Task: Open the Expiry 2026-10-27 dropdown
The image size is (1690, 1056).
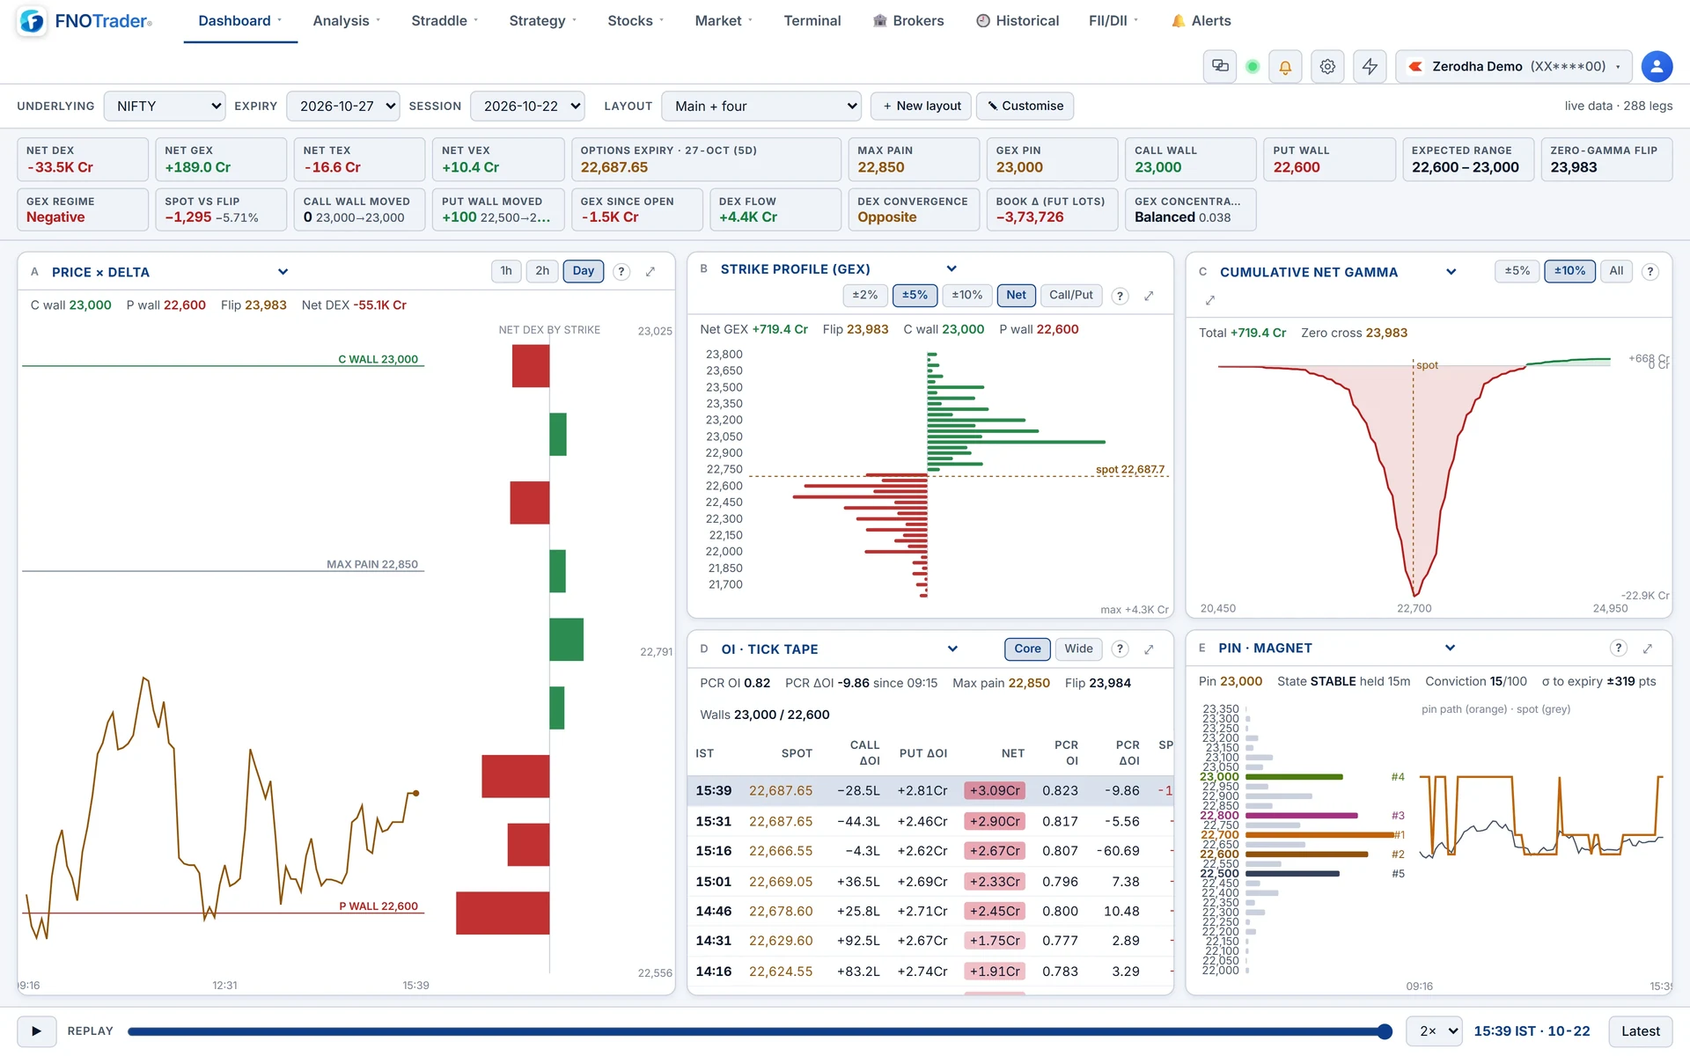Action: [x=343, y=106]
